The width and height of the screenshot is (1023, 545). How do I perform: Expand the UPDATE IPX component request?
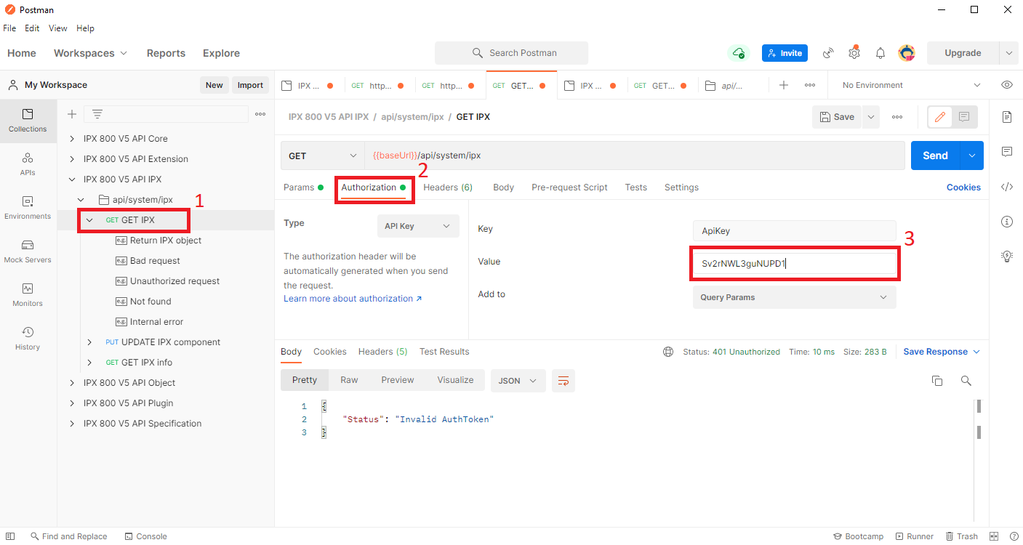pyautogui.click(x=89, y=342)
